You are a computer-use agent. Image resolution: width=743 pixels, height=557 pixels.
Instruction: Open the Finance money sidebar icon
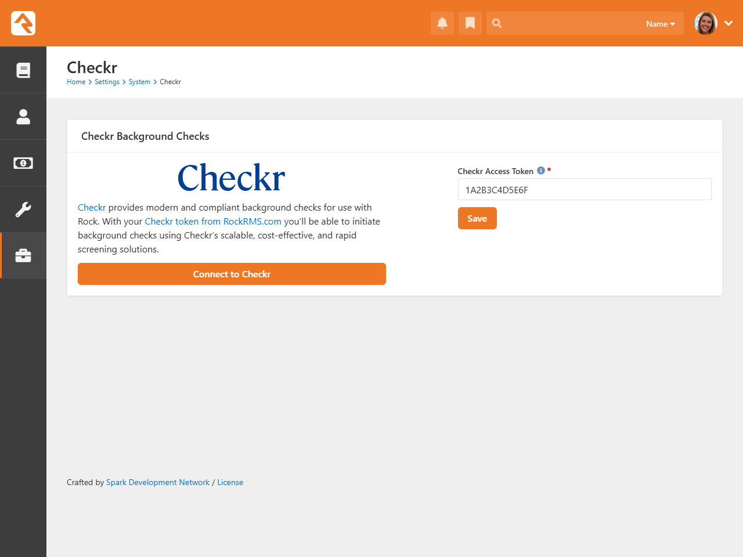pyautogui.click(x=23, y=163)
